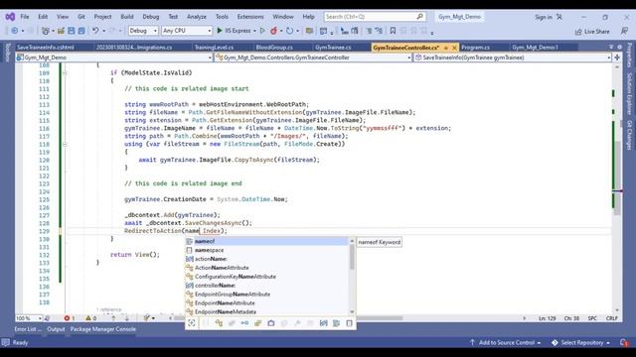Click the Hot Reload flame icon
The width and height of the screenshot is (636, 357).
tap(274, 31)
